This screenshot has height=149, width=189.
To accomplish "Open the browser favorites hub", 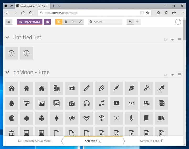I will 159,13.
